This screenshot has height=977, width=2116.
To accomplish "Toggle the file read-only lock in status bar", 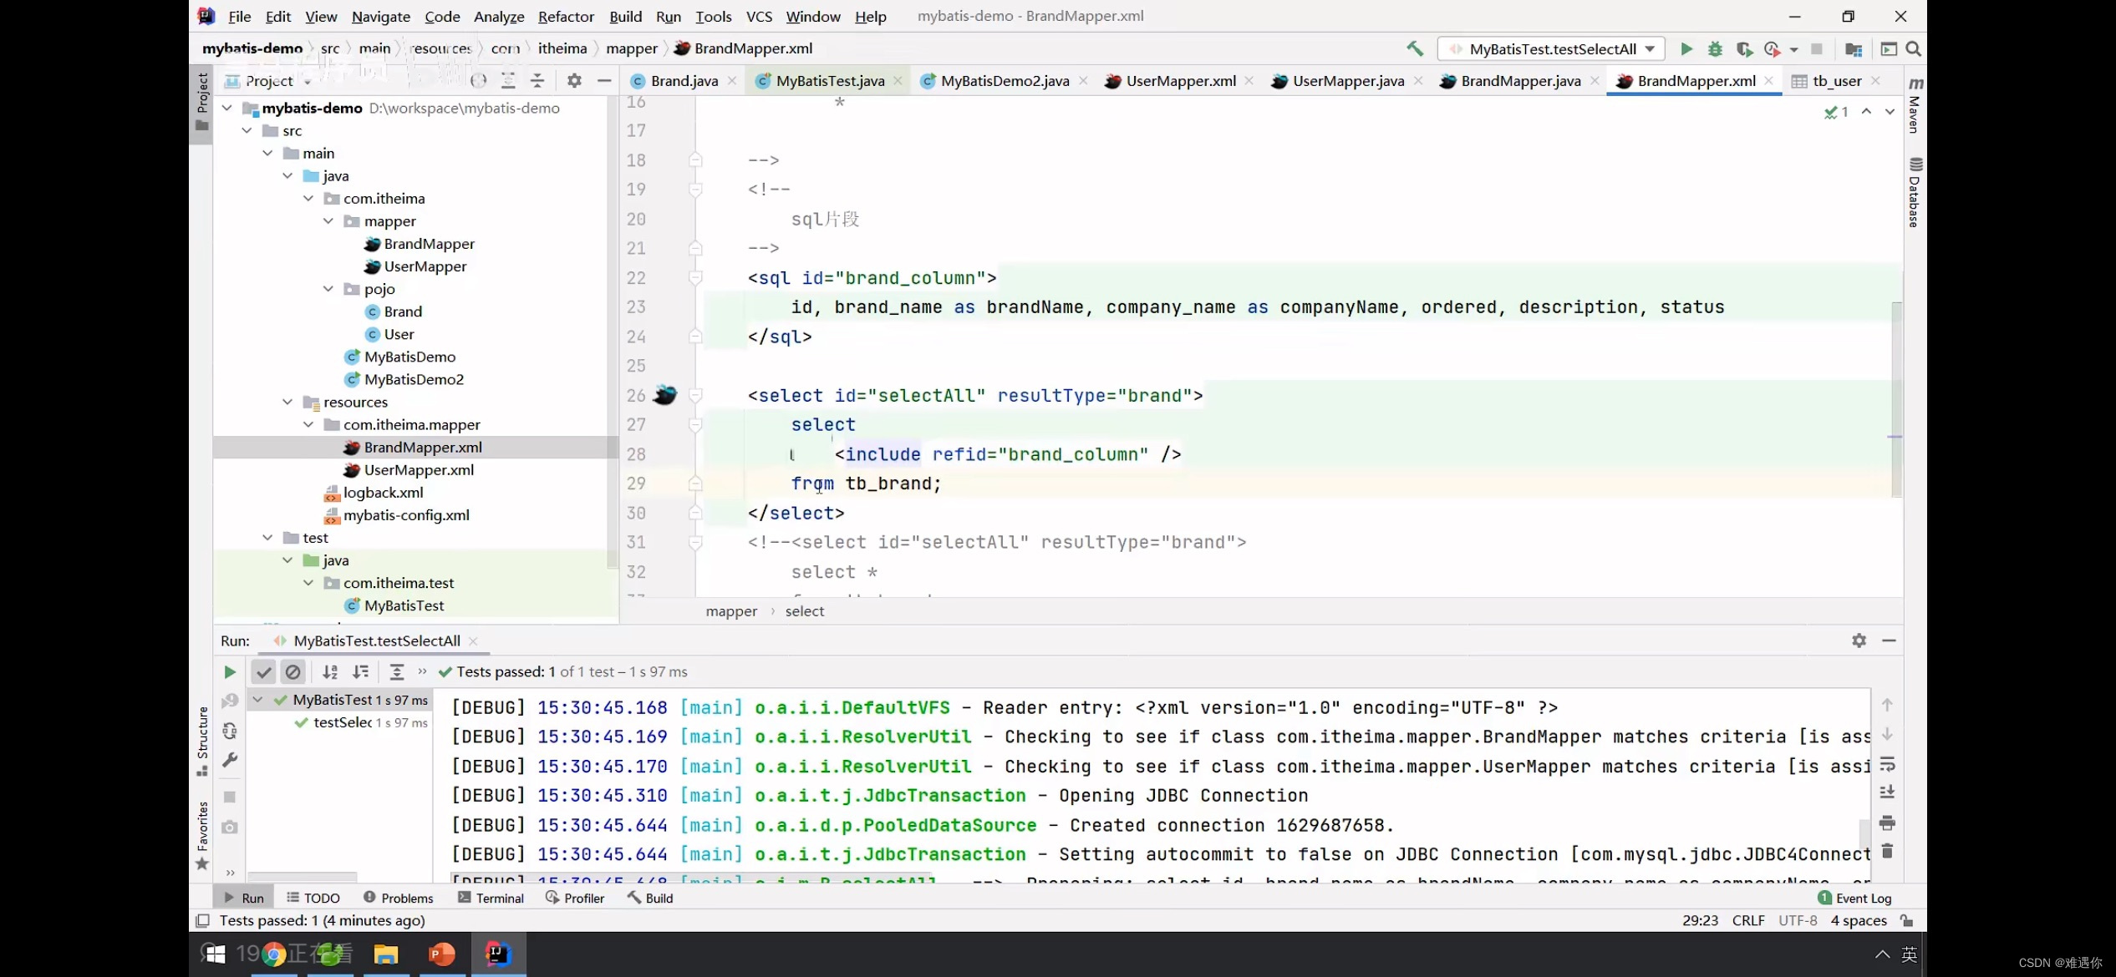I will (1906, 920).
